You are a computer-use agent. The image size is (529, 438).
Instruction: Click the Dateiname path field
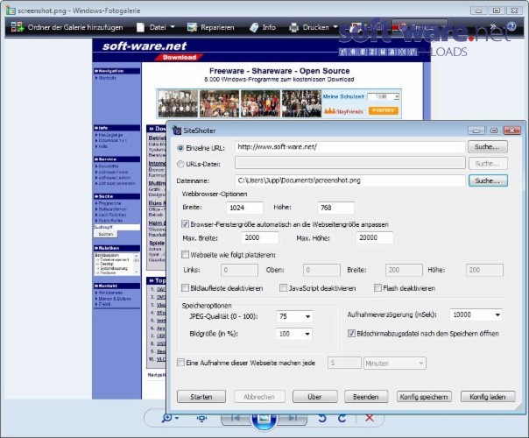[349, 180]
